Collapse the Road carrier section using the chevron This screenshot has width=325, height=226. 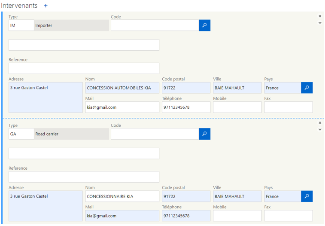click(320, 129)
